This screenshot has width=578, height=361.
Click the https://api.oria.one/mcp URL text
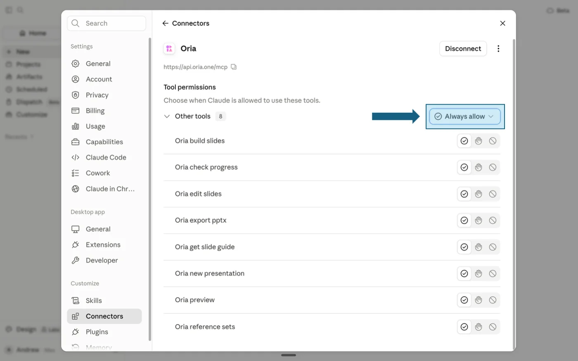pos(195,67)
